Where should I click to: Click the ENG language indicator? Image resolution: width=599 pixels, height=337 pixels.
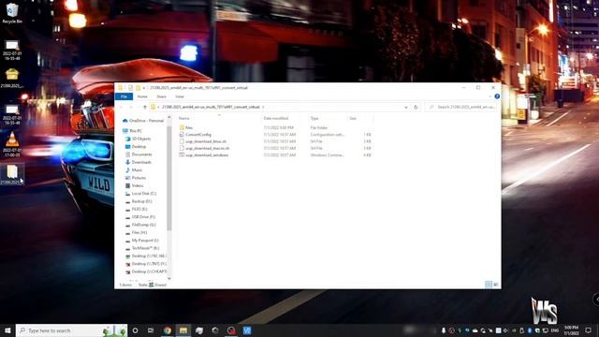(555, 330)
